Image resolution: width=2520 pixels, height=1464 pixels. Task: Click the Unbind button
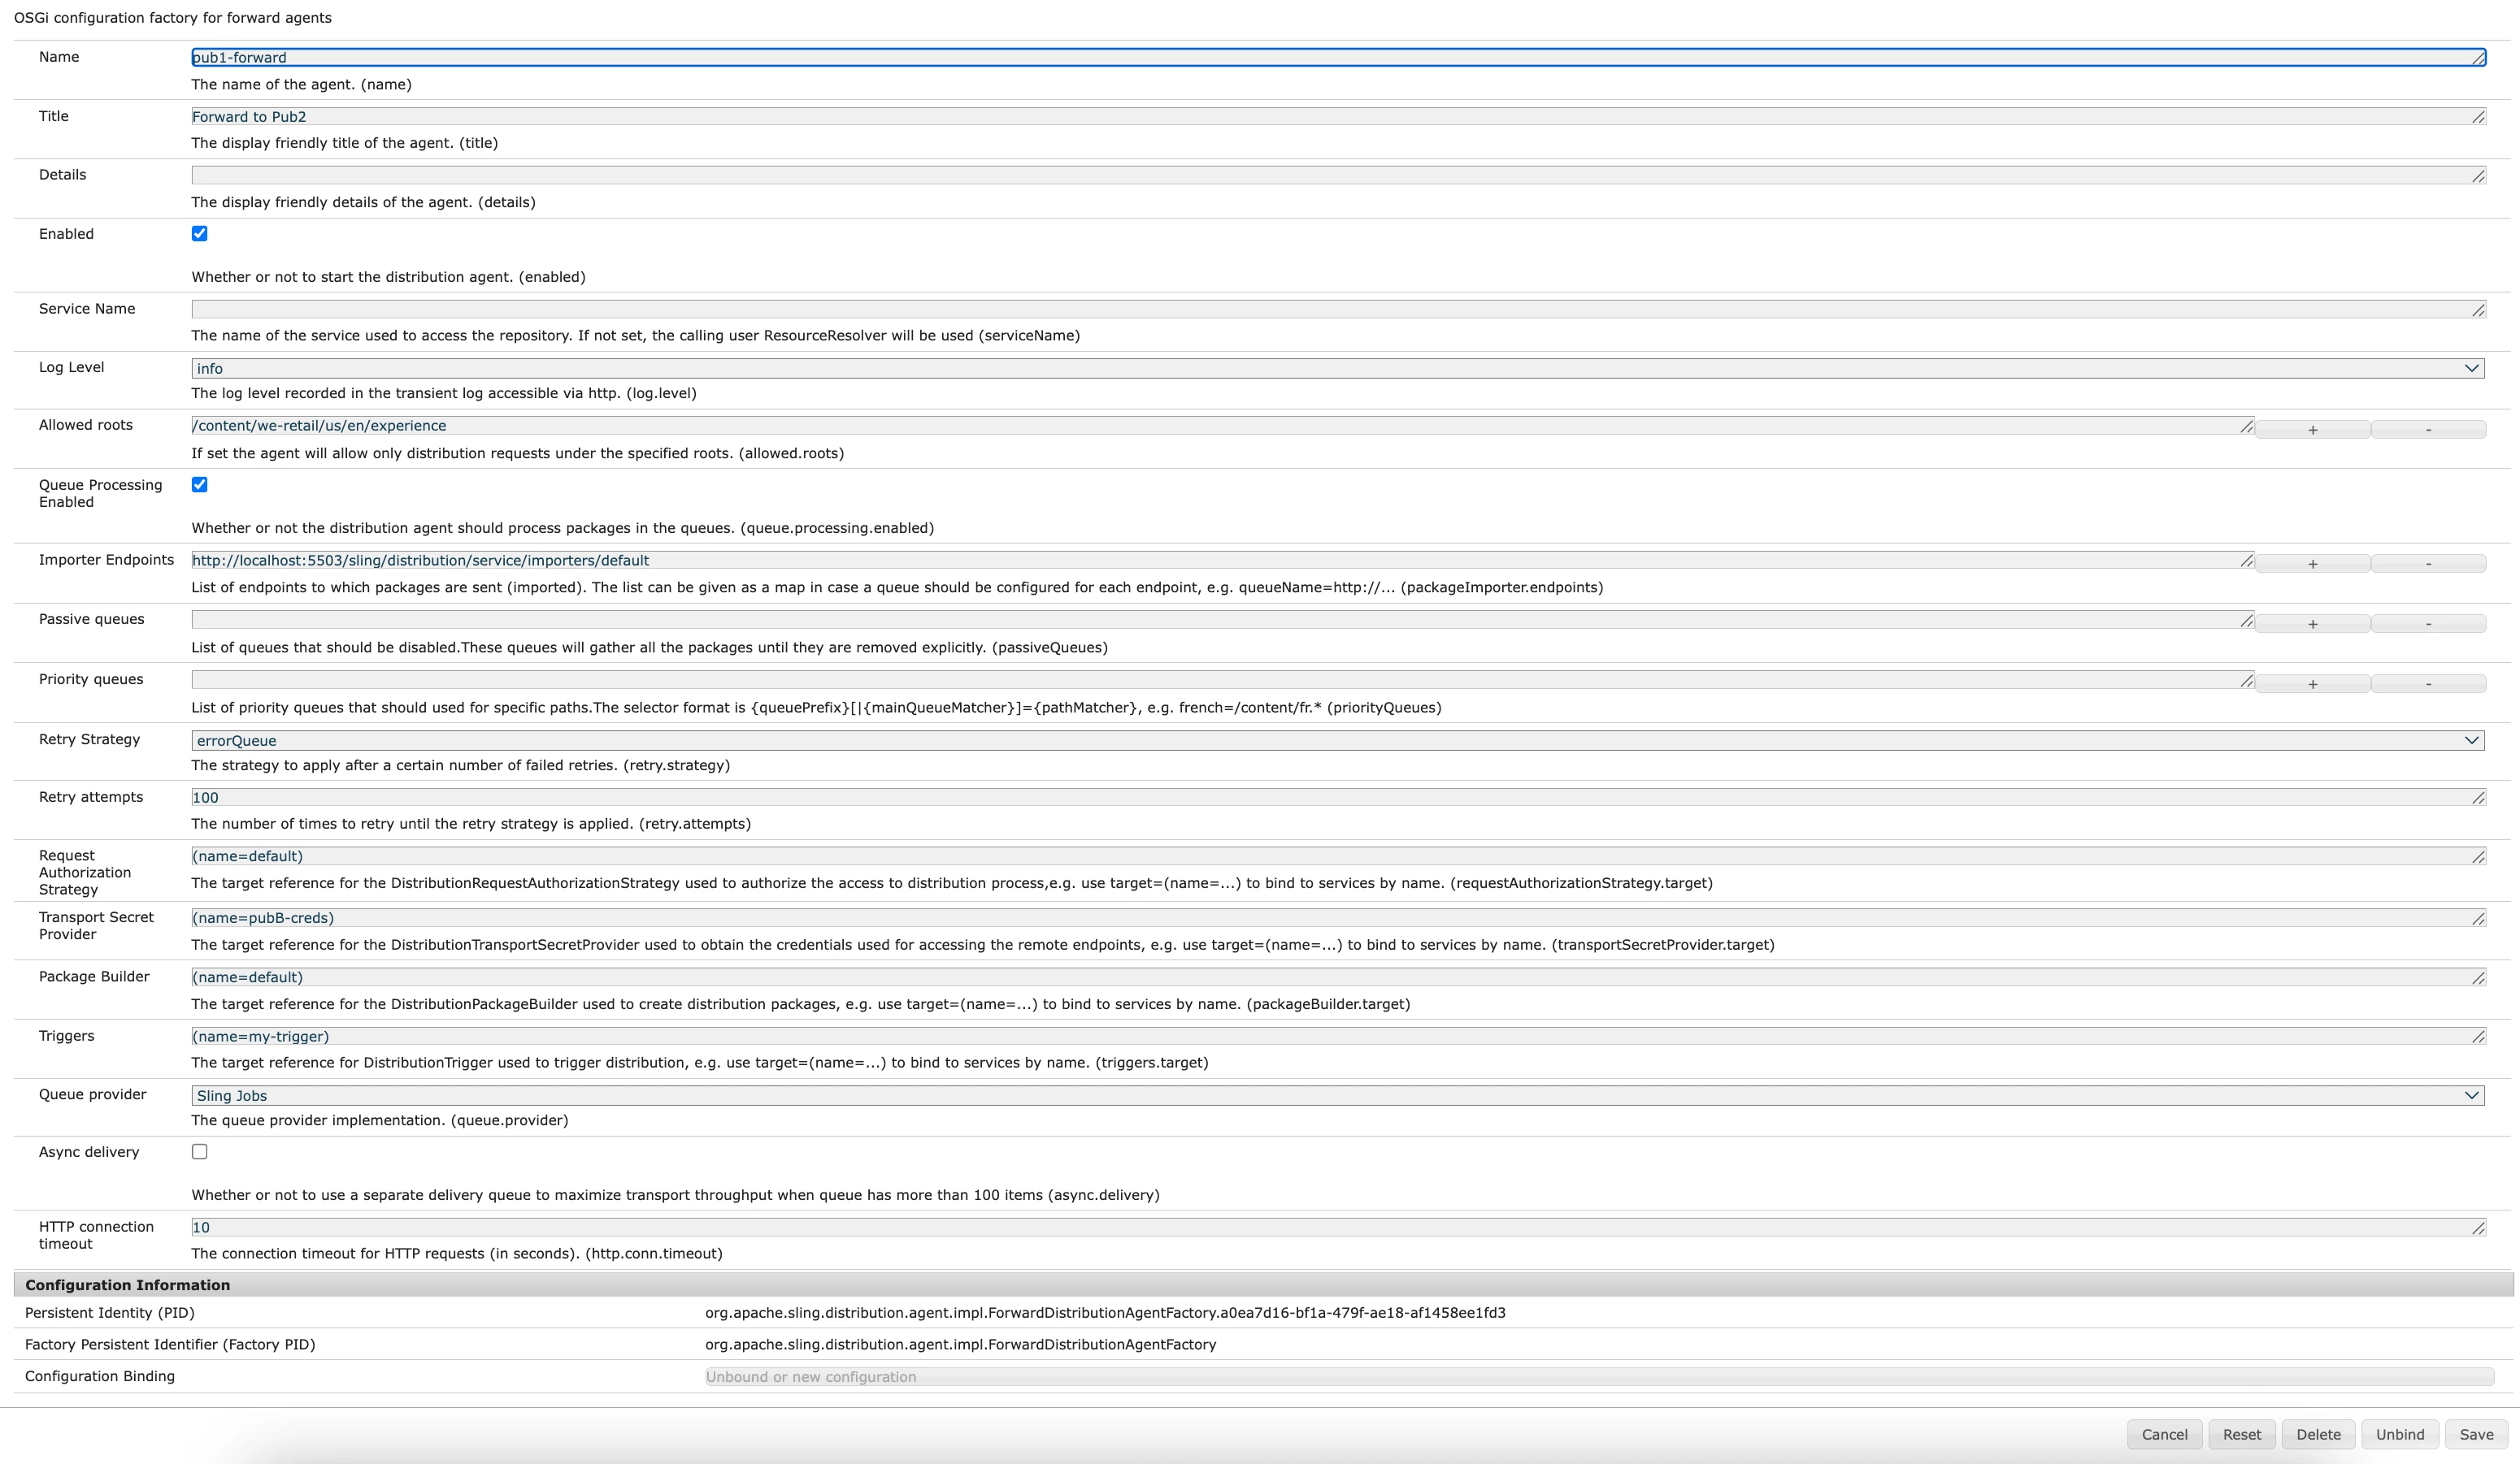point(2399,1434)
